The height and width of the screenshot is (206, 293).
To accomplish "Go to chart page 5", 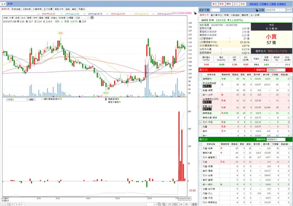I will click(x=16, y=204).
